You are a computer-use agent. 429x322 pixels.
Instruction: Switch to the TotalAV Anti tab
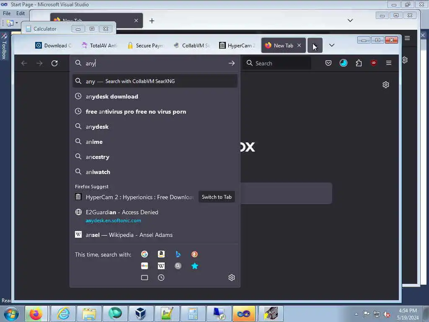click(100, 45)
